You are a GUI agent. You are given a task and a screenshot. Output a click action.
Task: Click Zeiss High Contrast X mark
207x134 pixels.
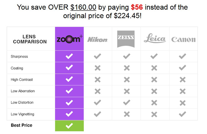(127, 80)
